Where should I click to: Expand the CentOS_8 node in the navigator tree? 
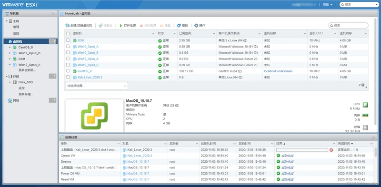[10, 48]
